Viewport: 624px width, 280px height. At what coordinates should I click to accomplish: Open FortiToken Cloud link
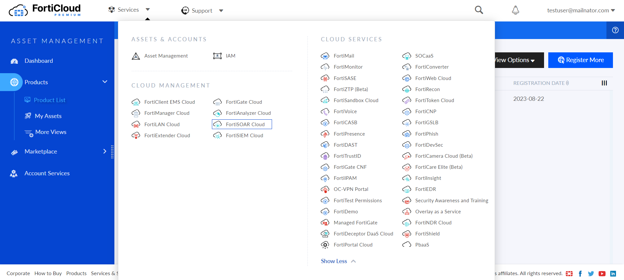point(435,100)
